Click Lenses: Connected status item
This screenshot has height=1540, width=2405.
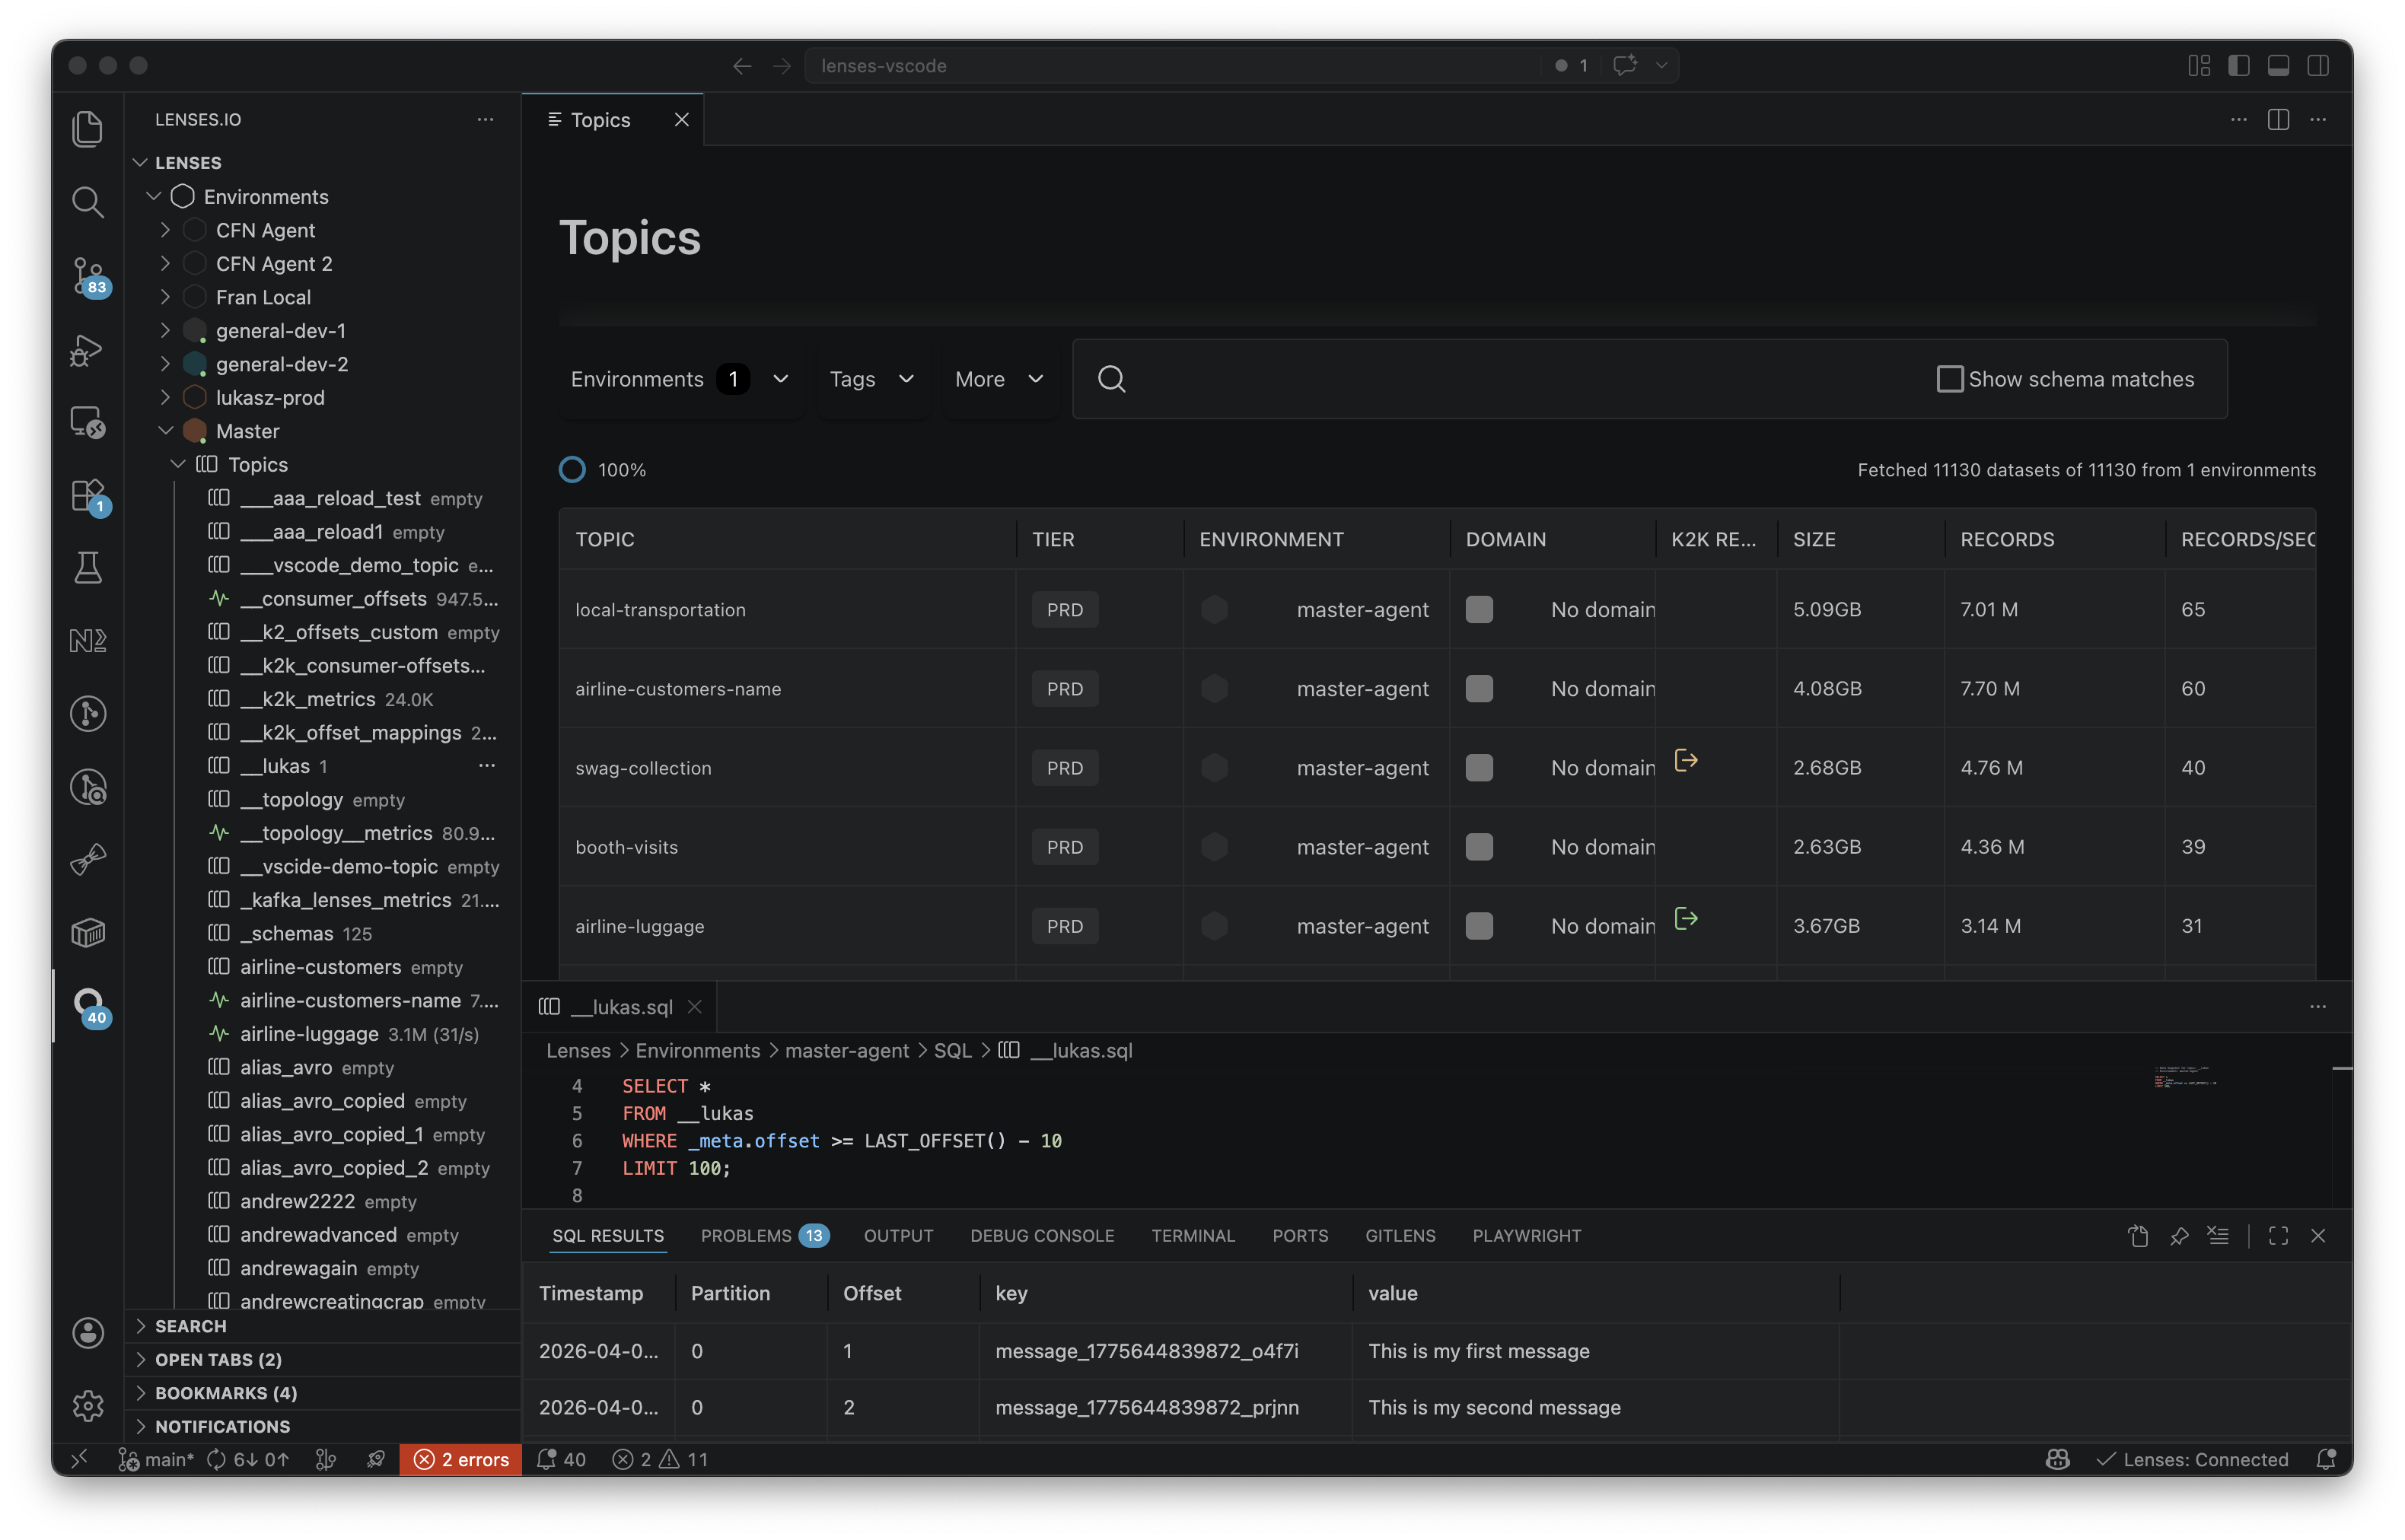tap(2191, 1459)
